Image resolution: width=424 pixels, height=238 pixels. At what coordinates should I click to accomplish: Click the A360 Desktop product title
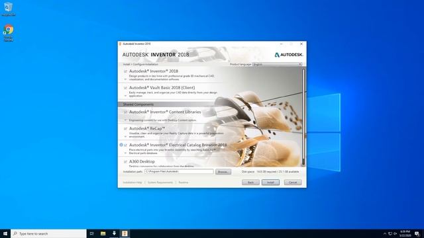(x=142, y=161)
